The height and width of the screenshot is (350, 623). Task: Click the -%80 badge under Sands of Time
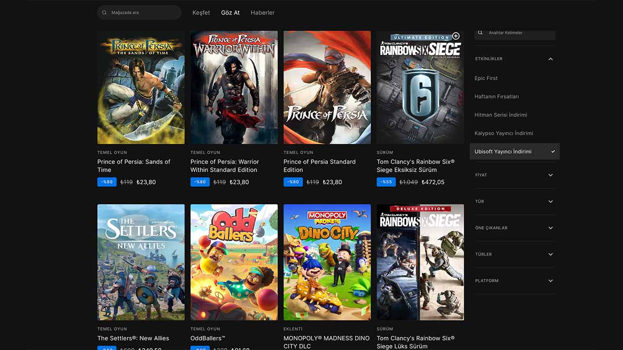click(x=107, y=182)
